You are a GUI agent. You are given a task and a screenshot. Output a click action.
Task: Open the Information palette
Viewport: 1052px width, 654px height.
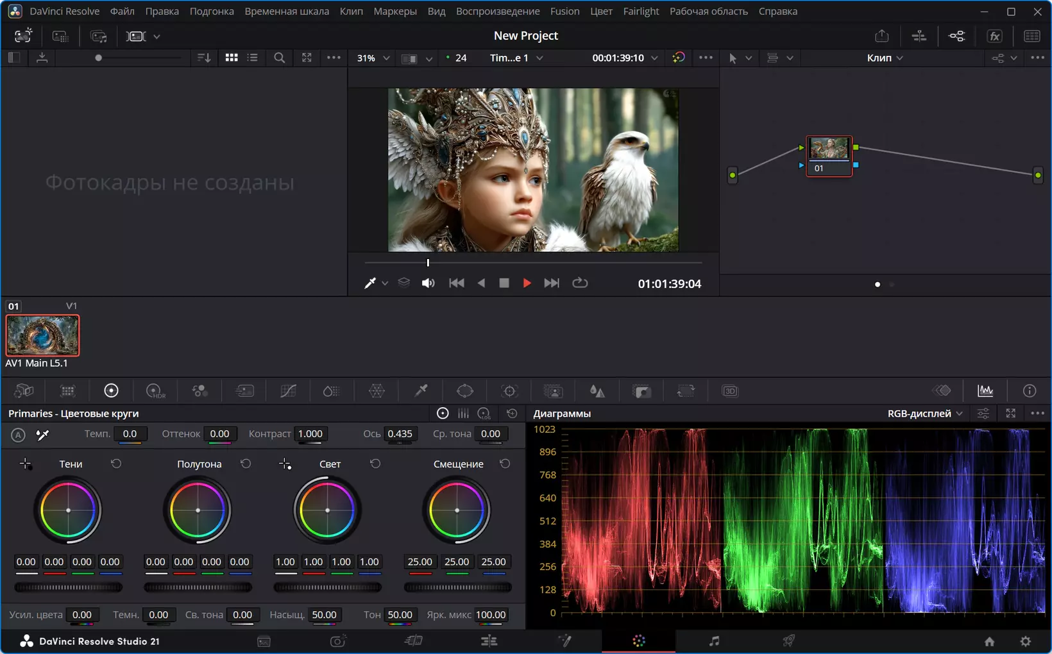click(x=1030, y=390)
